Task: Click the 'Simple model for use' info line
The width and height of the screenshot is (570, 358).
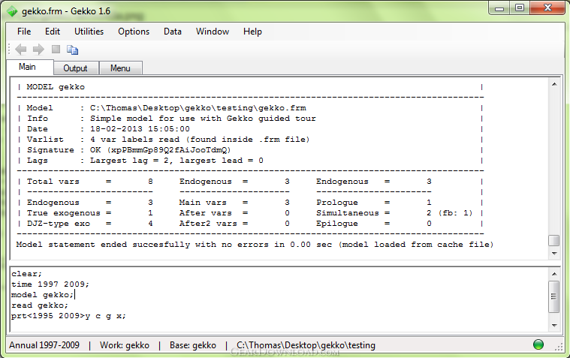Action: (x=171, y=119)
